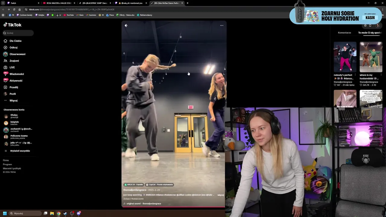386x217 pixels.
Task: Click Zobacz tłumaczenie link
Action: [x=133, y=199]
